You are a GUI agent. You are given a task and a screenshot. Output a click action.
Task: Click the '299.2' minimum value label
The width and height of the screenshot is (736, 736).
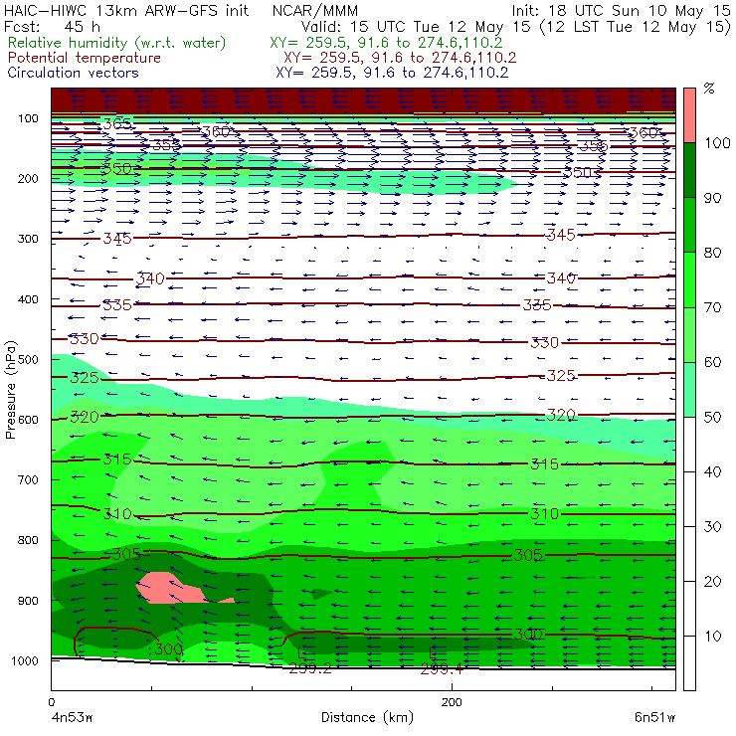pos(310,668)
